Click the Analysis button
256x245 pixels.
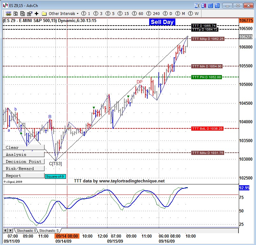24,154
